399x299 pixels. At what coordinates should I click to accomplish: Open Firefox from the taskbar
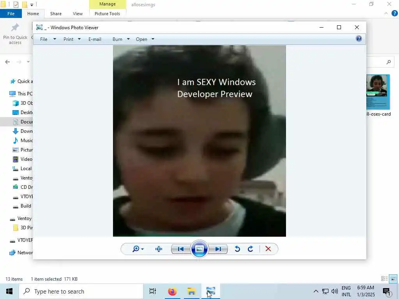[172, 291]
